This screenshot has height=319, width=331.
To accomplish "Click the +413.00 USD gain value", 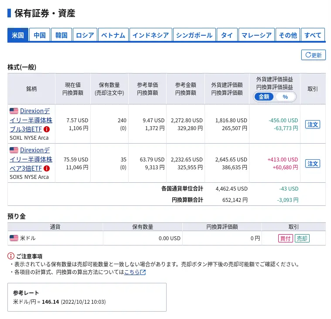I will 283,159.
